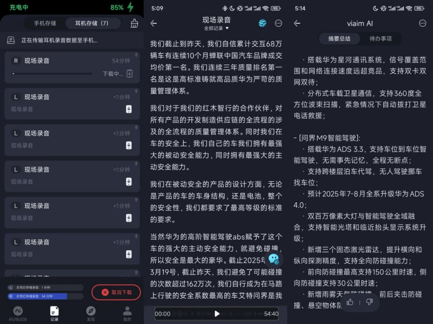Switch to 手机存储 tab
The height and width of the screenshot is (324, 433).
(x=45, y=23)
